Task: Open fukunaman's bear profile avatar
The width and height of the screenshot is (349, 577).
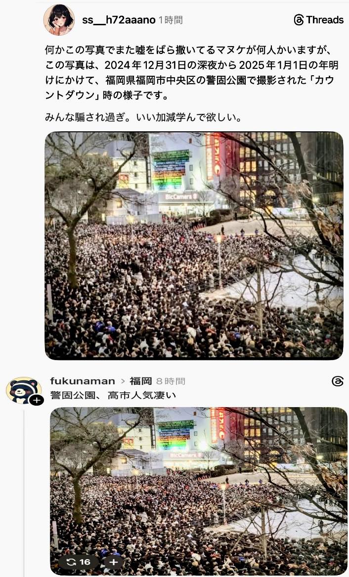Action: click(24, 390)
